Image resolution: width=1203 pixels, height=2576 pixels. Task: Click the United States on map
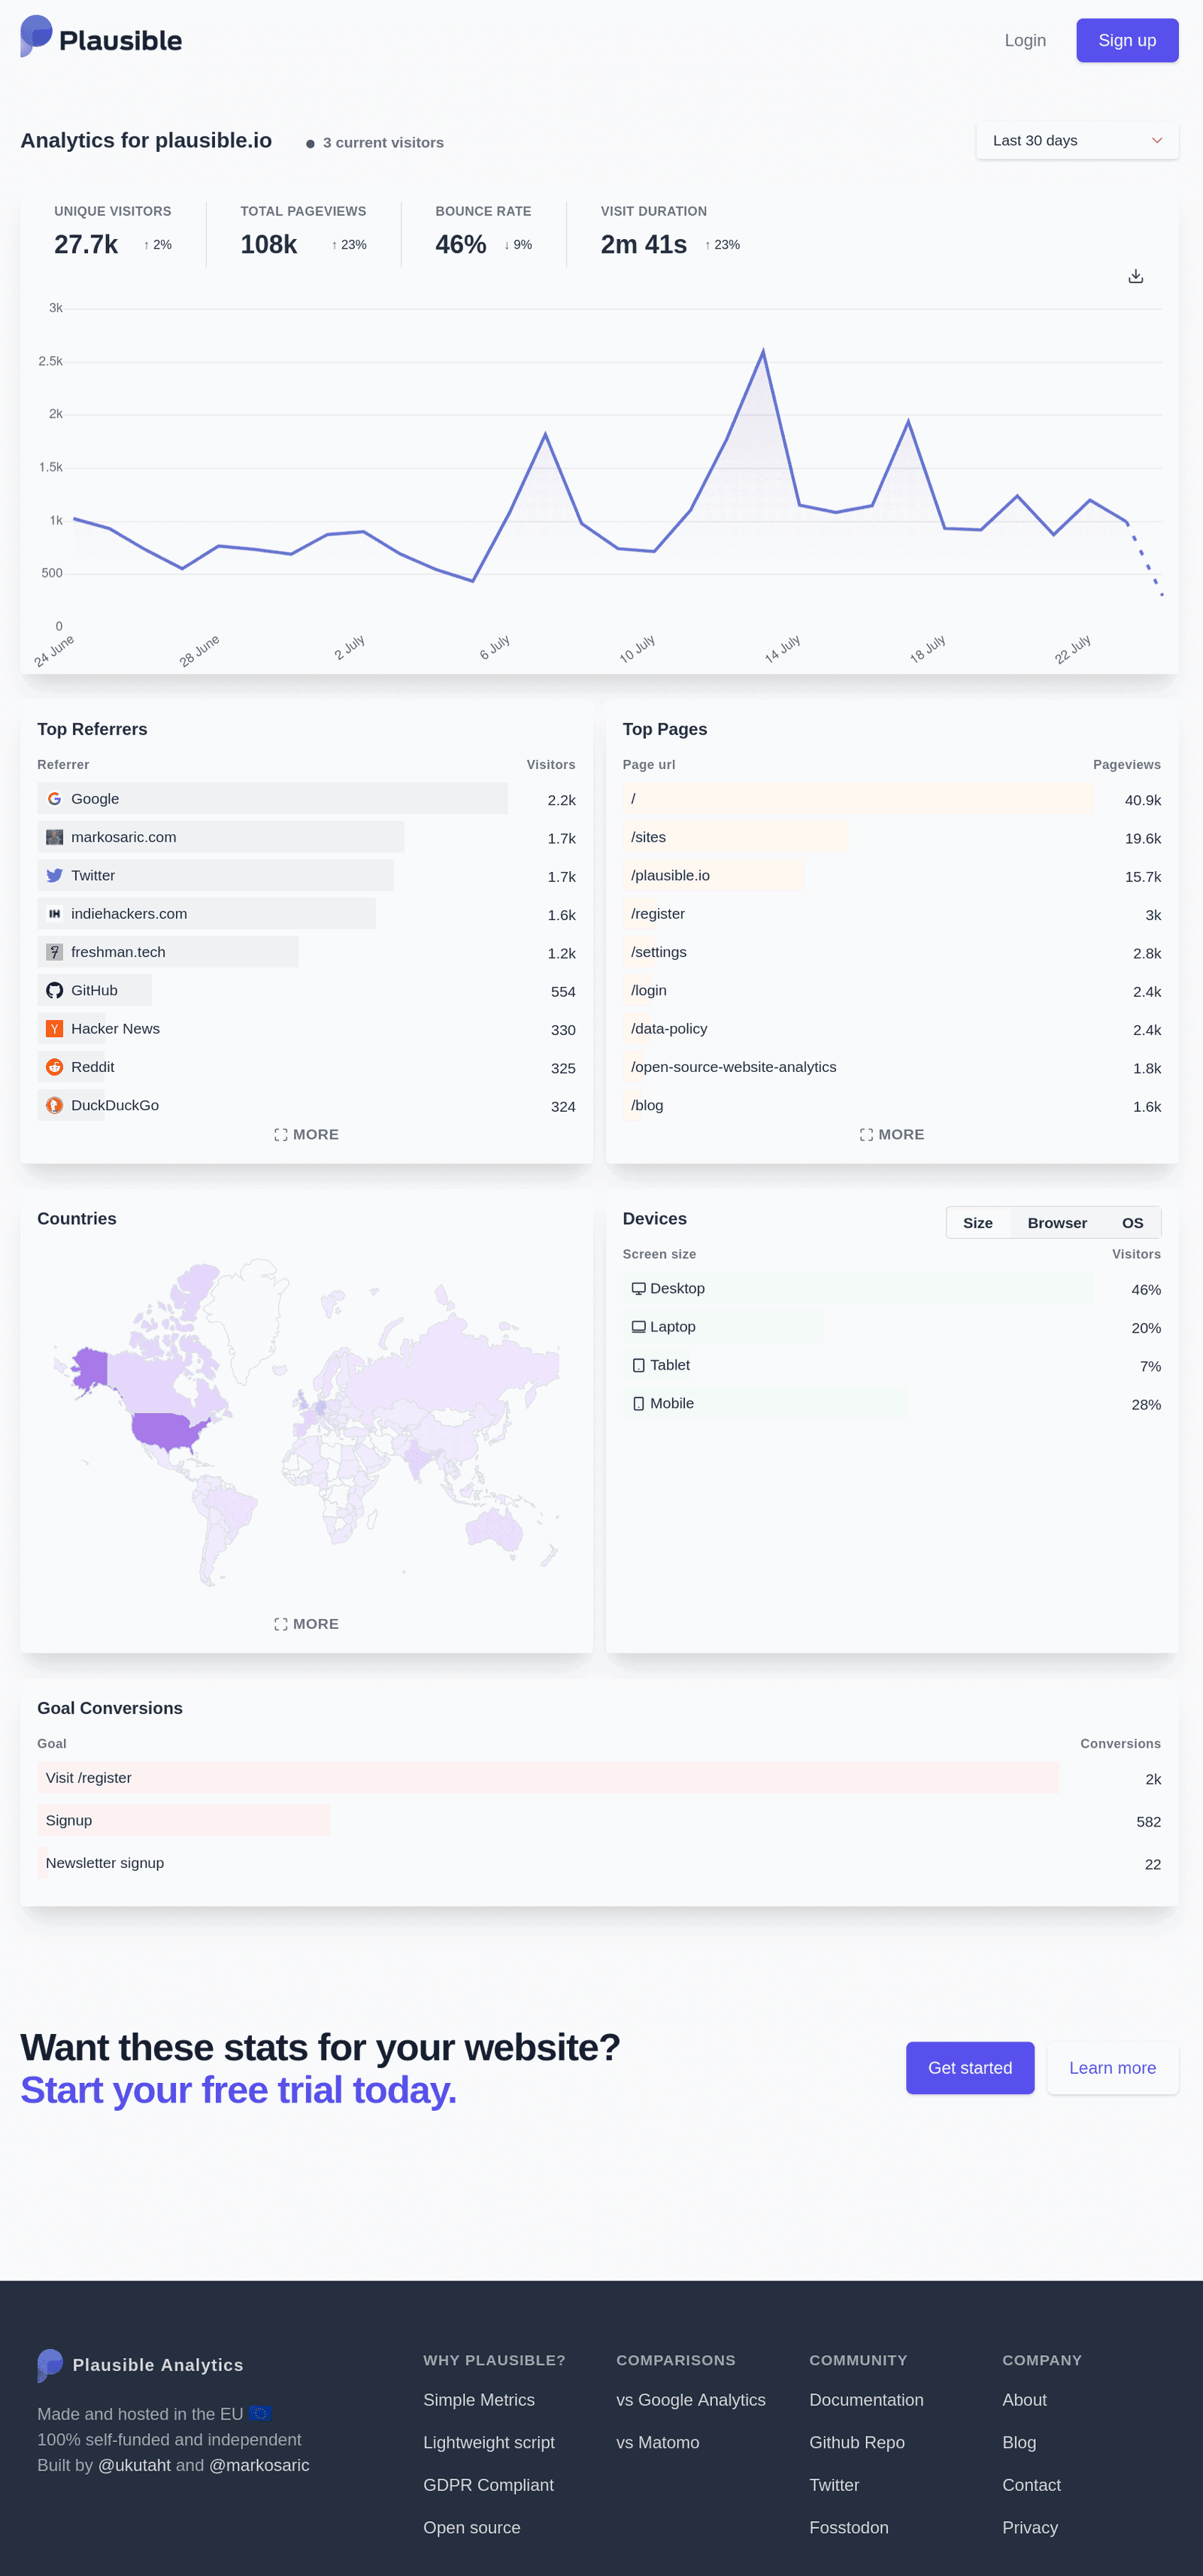(168, 1430)
